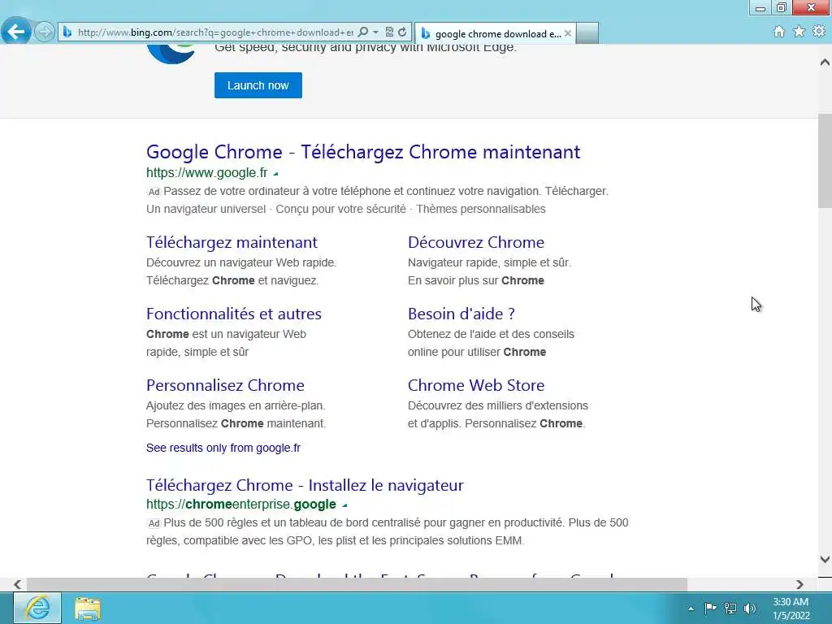832x624 pixels.
Task: Click text 'Un navigateur universel'
Action: 206,209
